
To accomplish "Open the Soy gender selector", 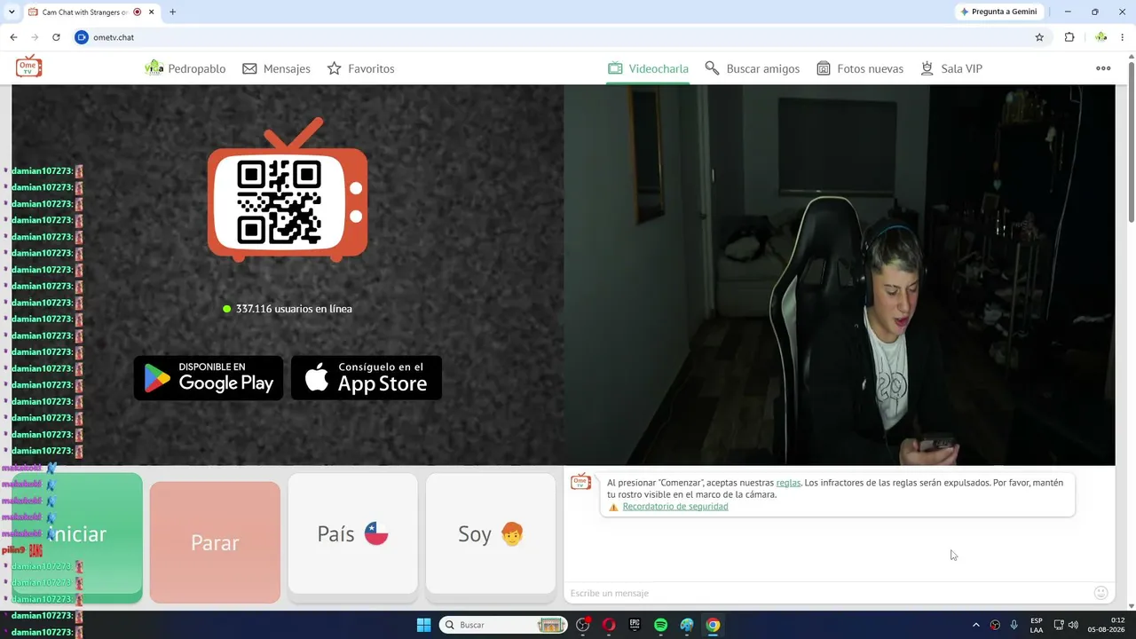I will (491, 533).
